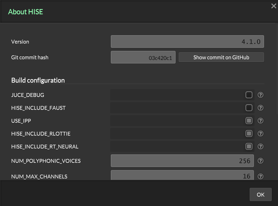278x206 pixels.
Task: Click the 'Version' label
Action: 20,42
